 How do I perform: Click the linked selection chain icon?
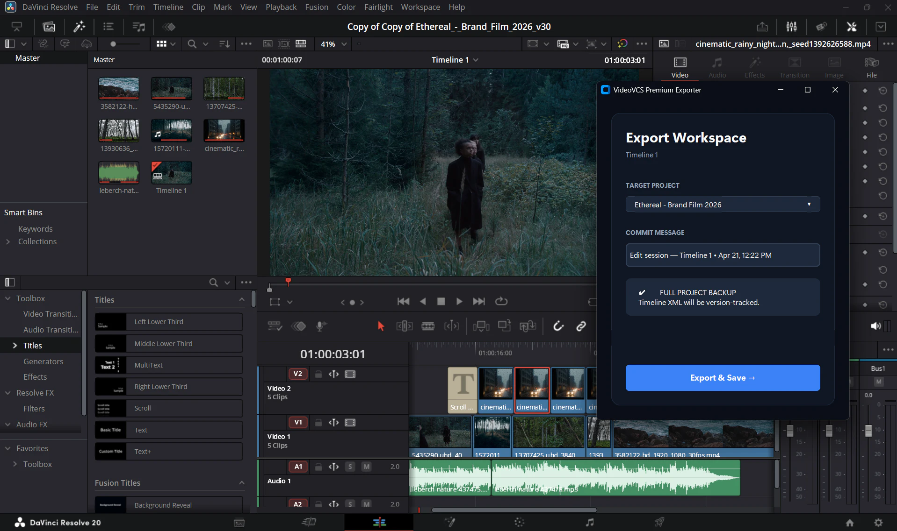click(x=581, y=326)
